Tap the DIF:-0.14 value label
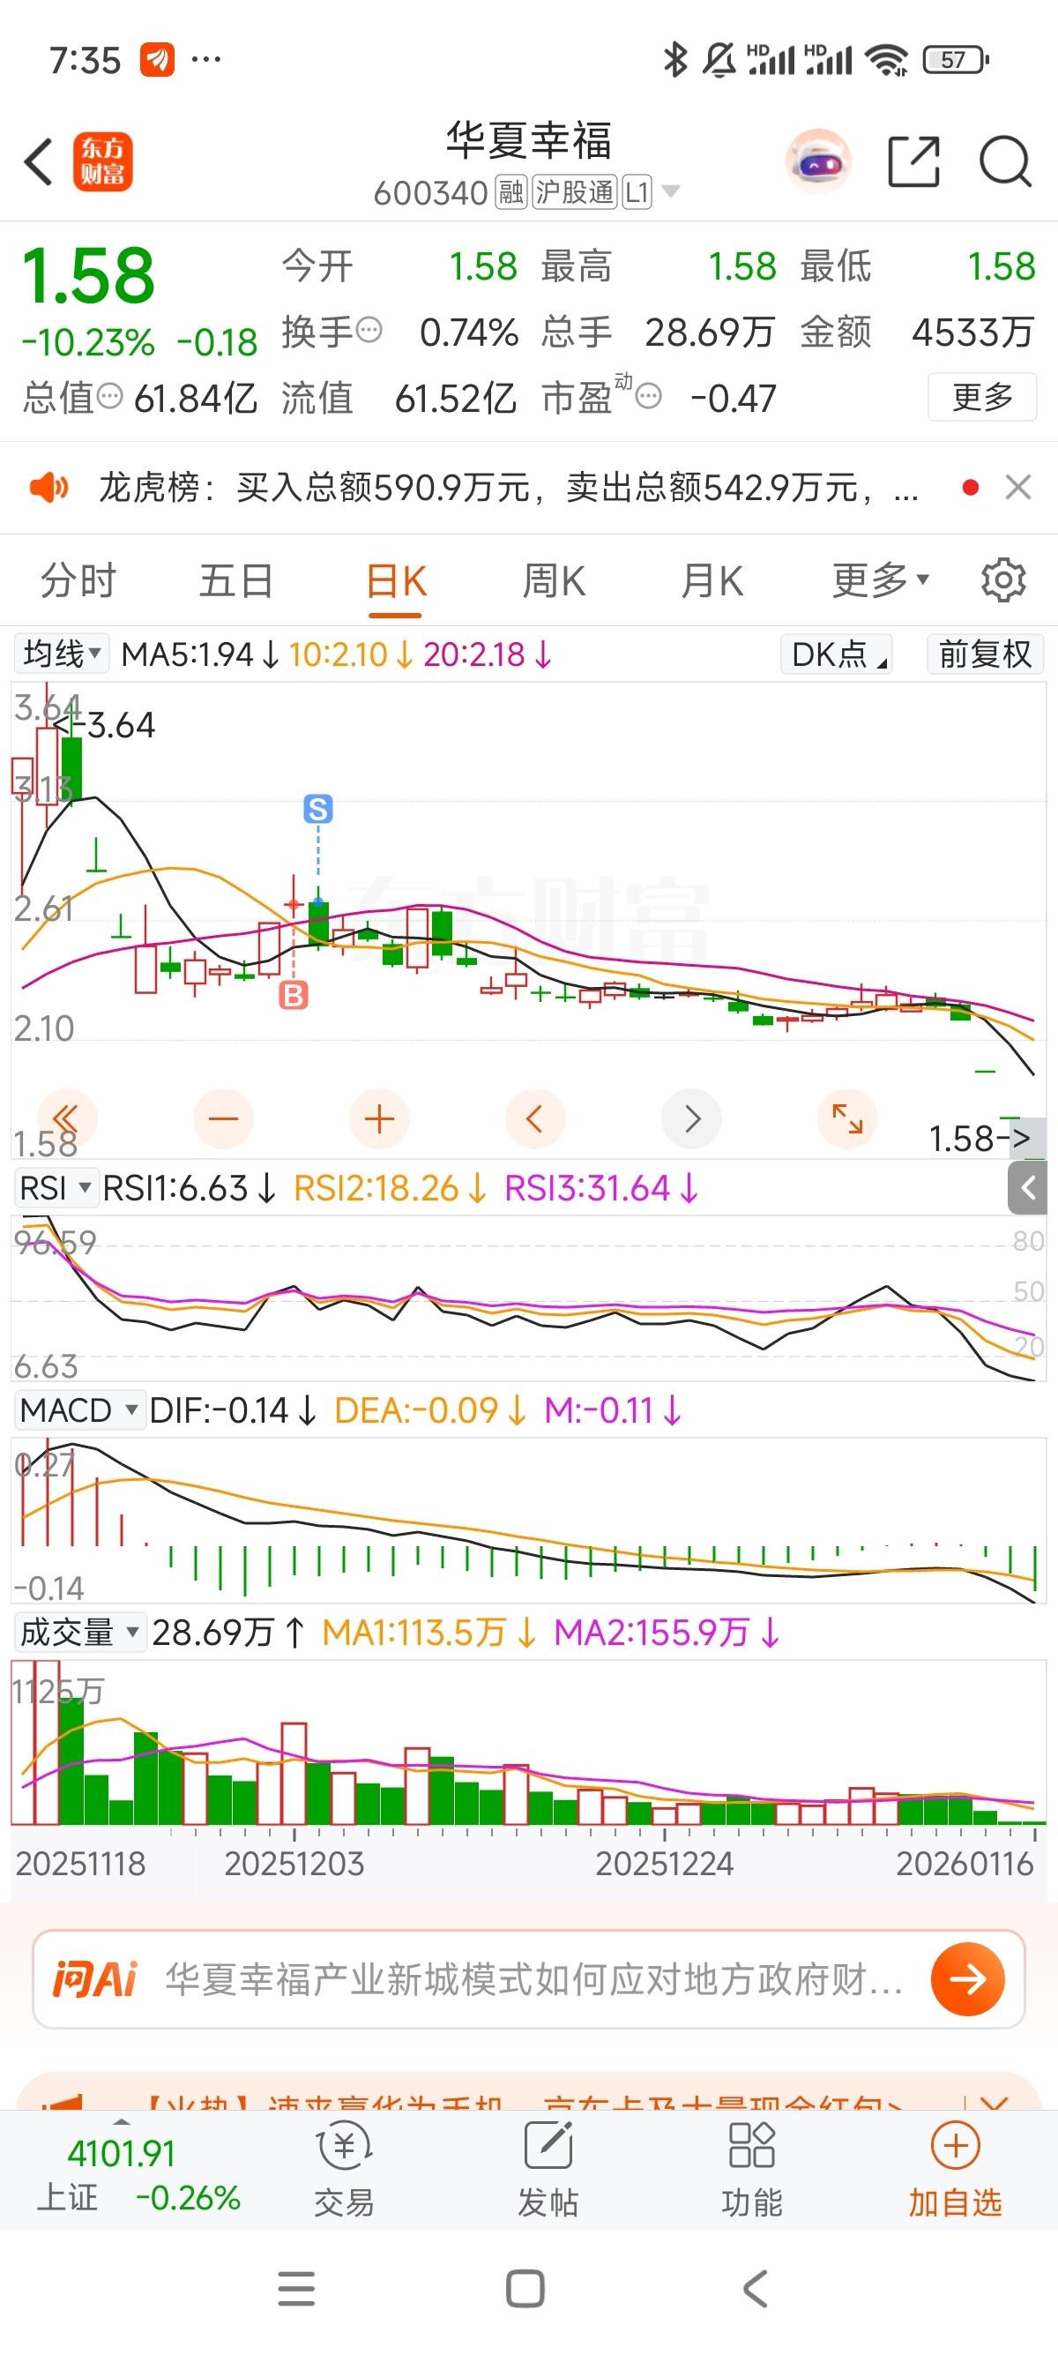Image resolution: width=1058 pixels, height=2355 pixels. [232, 1410]
